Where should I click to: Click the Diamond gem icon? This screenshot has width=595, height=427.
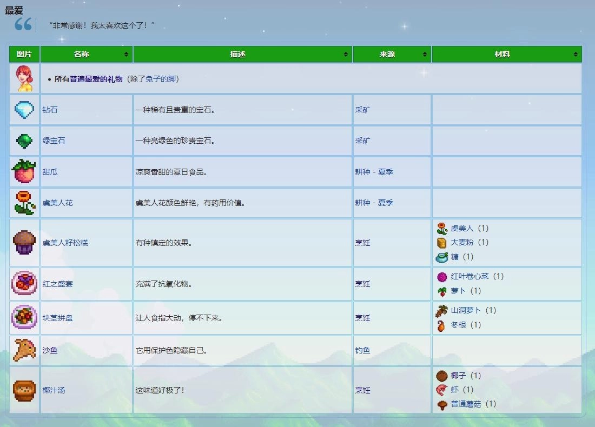[24, 110]
